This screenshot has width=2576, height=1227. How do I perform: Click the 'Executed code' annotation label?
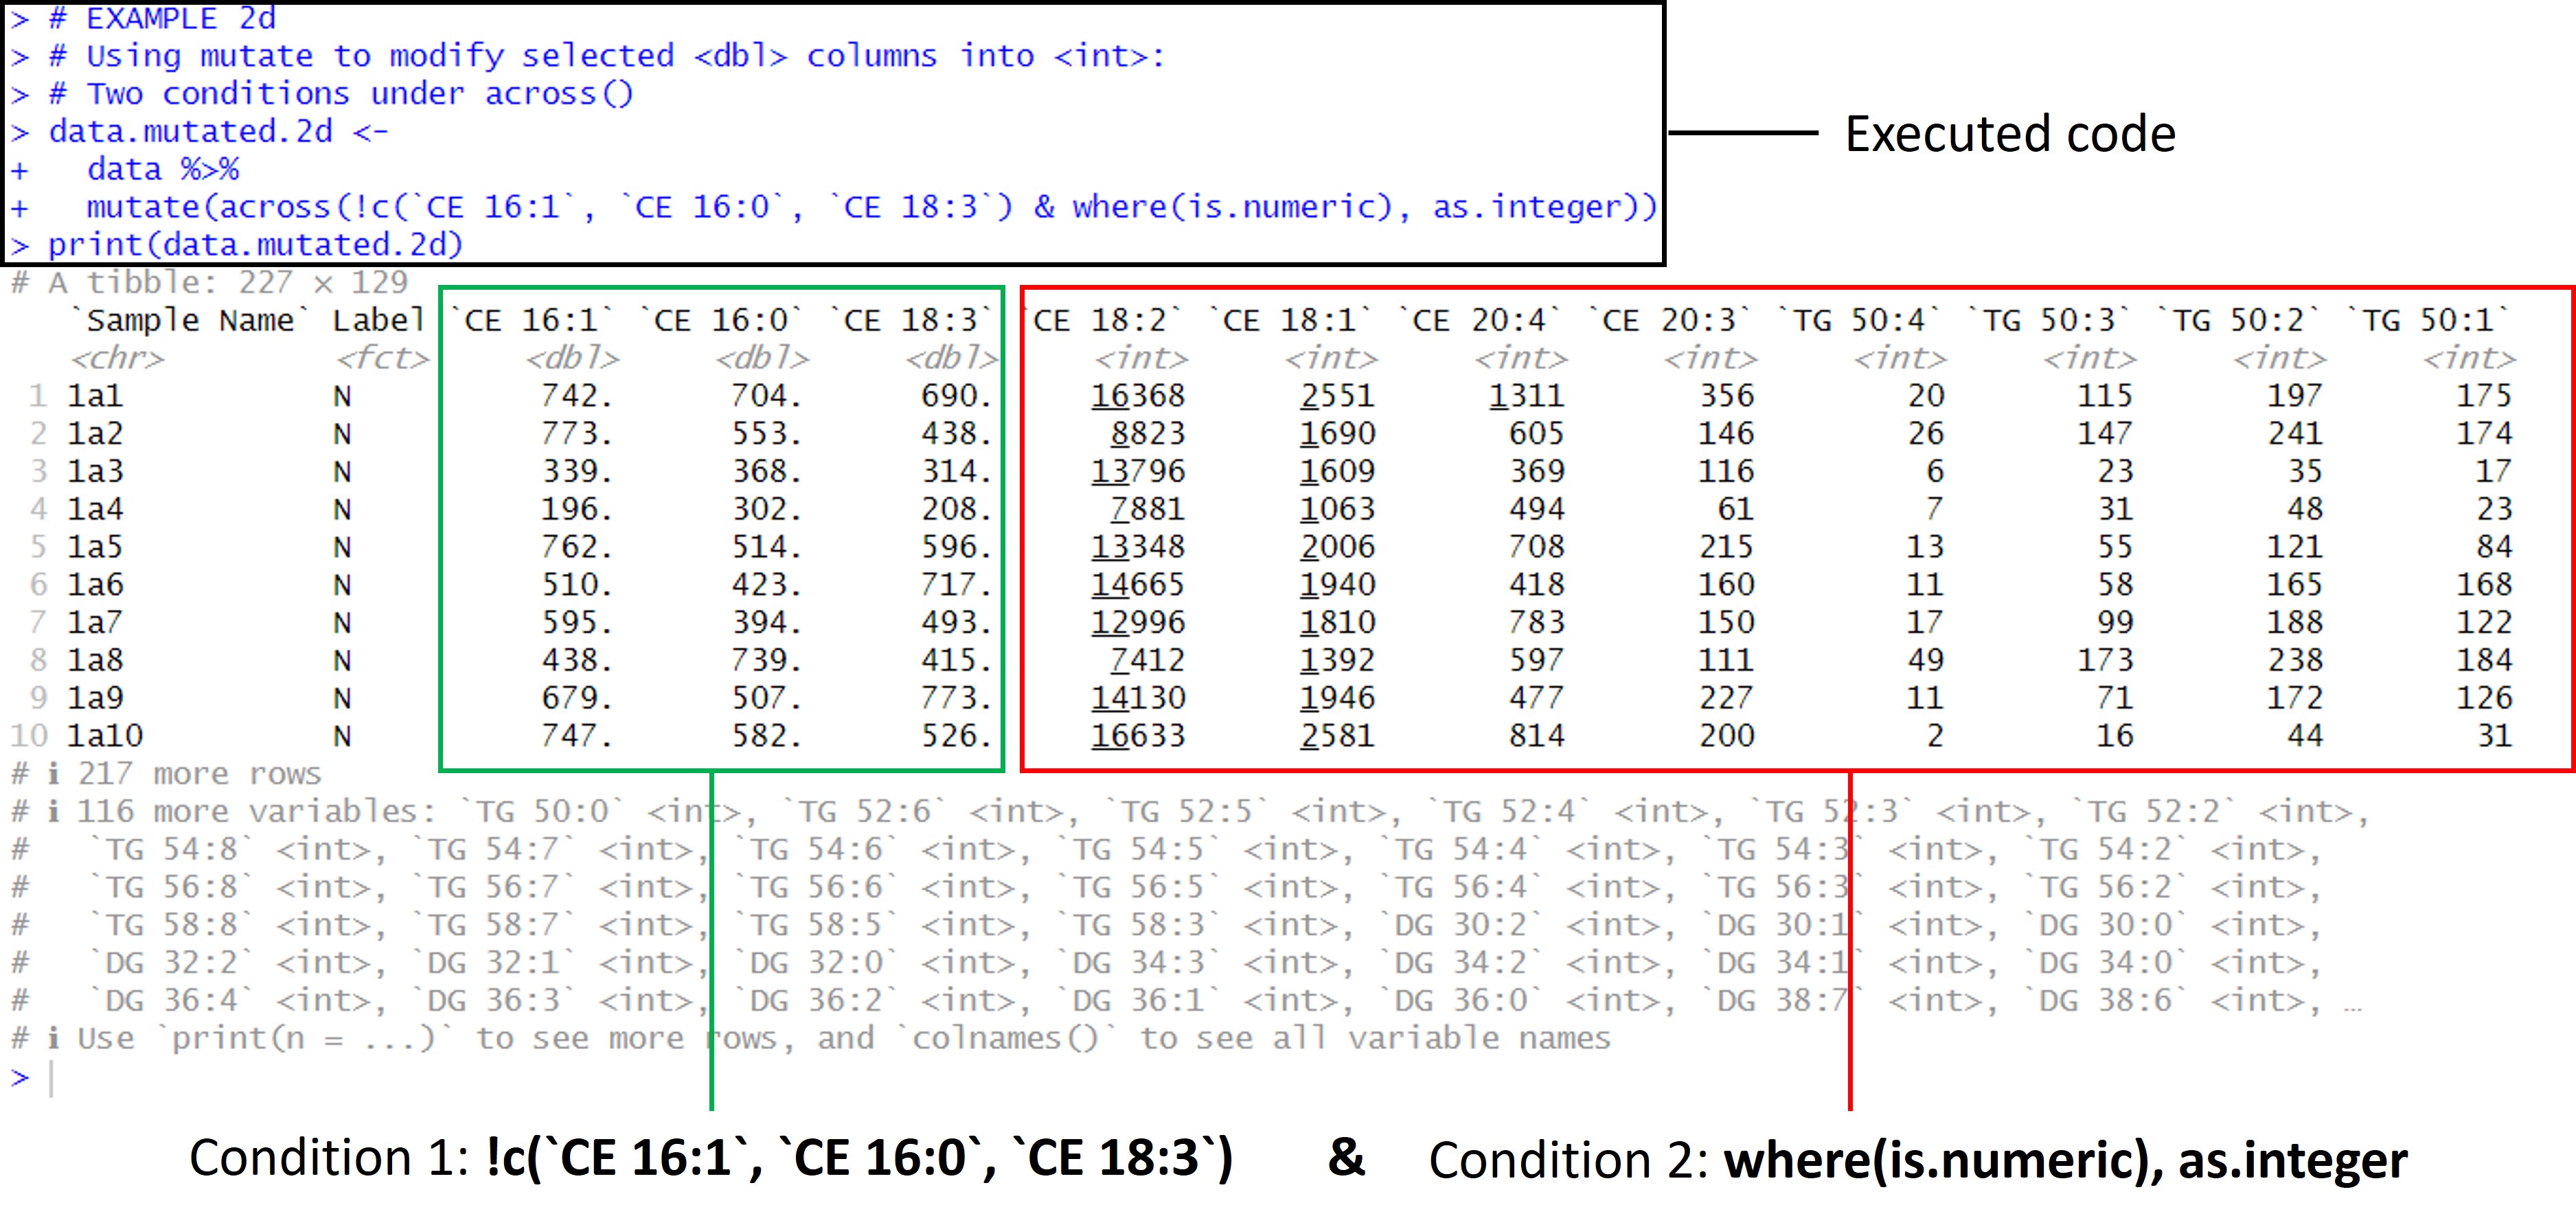coord(2011,134)
